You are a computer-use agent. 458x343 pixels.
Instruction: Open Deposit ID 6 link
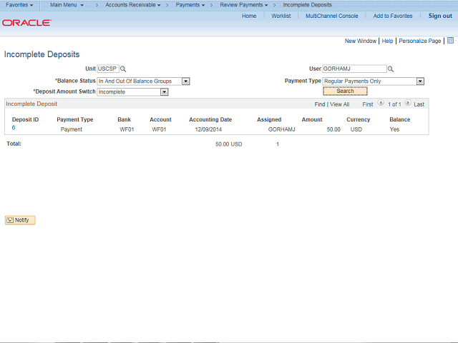[14, 127]
